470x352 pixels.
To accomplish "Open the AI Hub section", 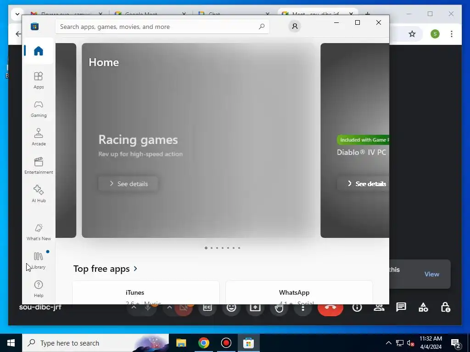I will 39,194.
